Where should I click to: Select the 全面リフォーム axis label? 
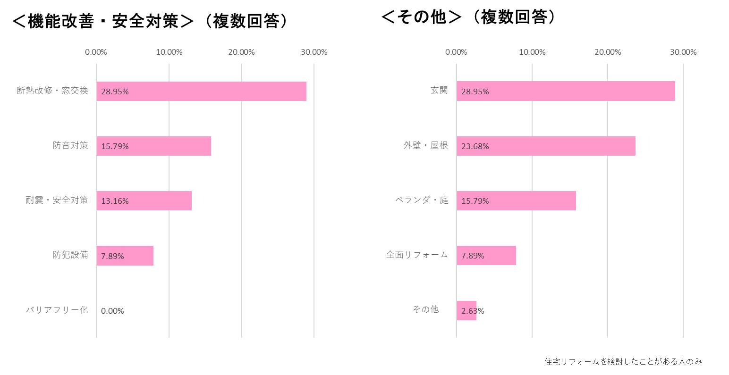coord(417,255)
